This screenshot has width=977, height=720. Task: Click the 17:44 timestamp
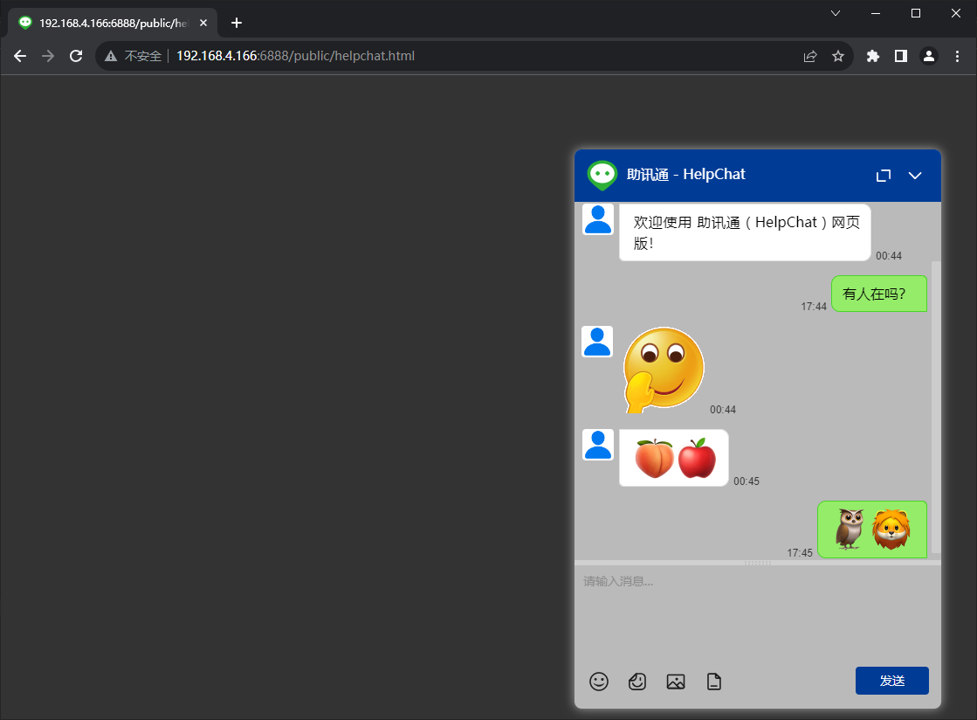pos(814,307)
